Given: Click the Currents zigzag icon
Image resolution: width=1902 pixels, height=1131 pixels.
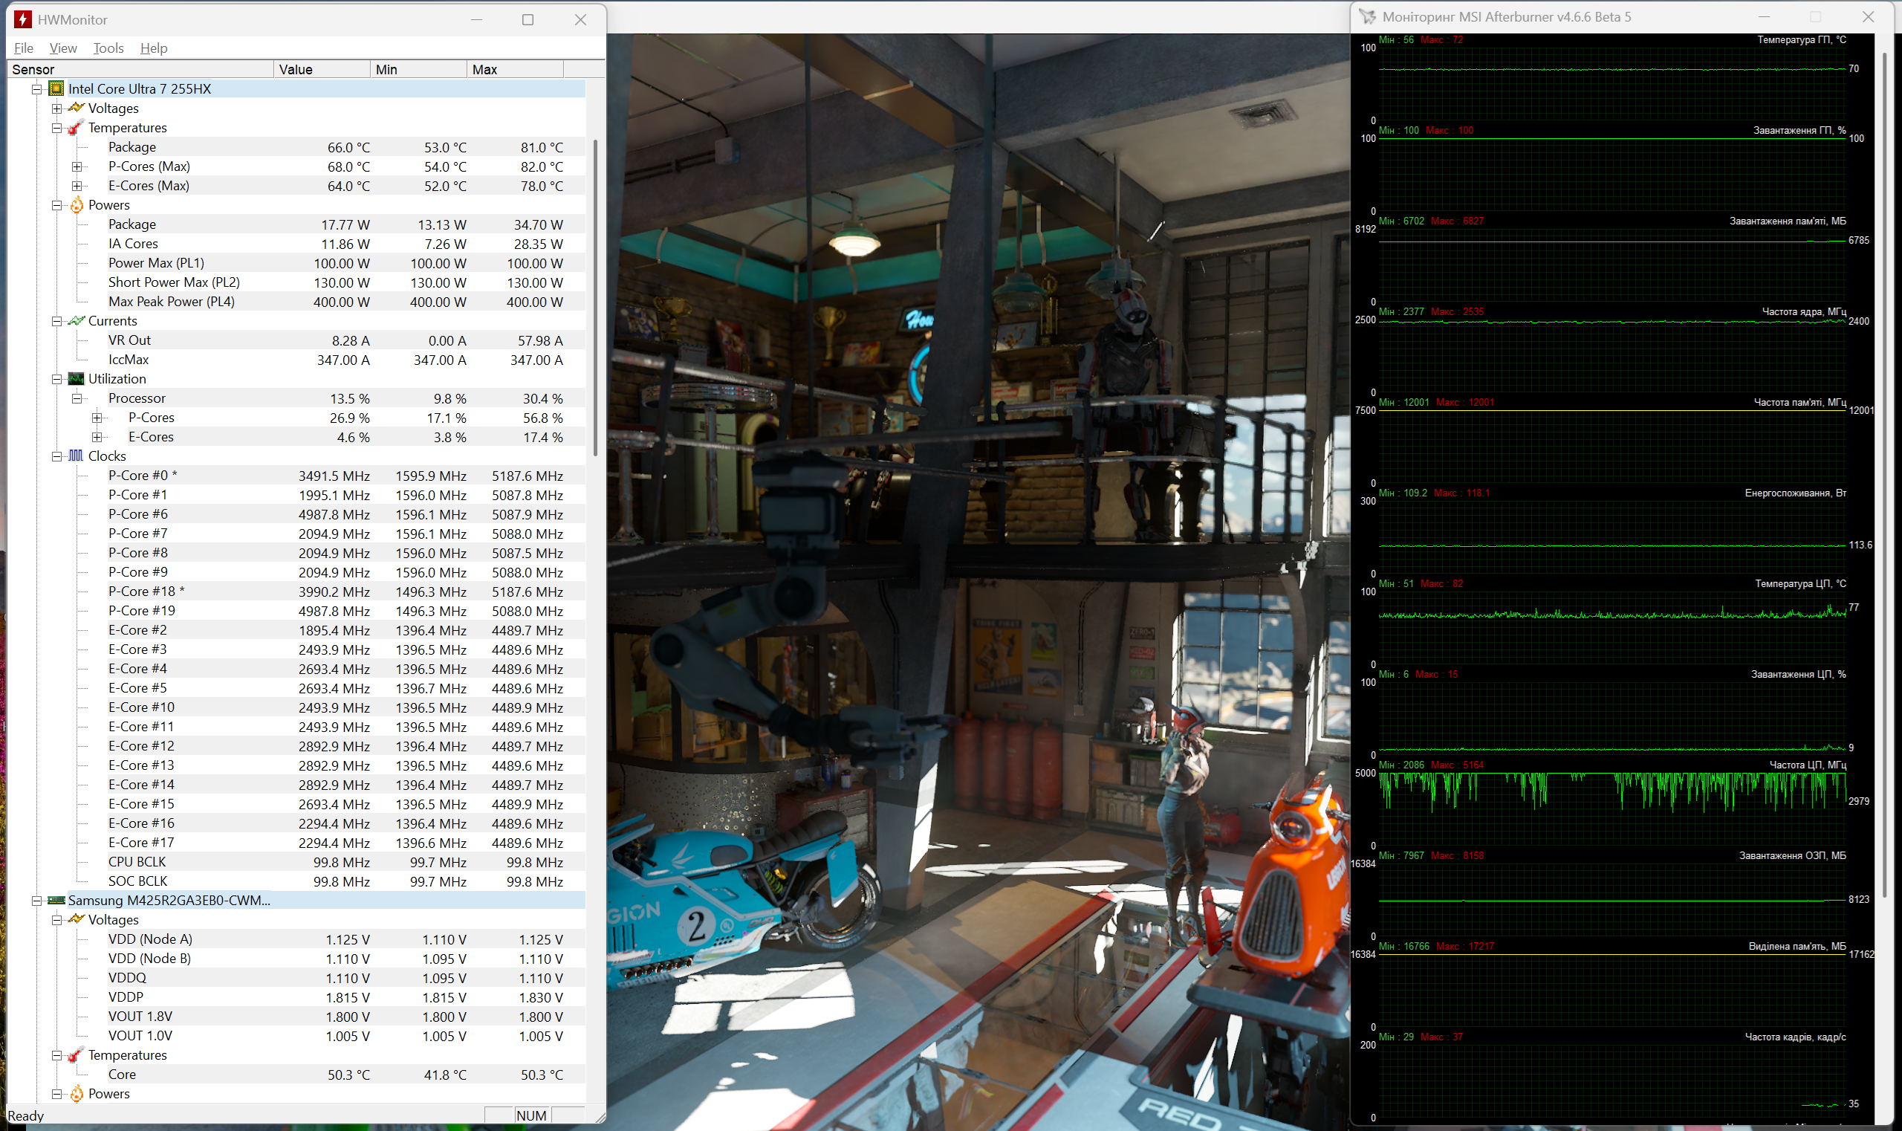Looking at the screenshot, I should [x=77, y=321].
